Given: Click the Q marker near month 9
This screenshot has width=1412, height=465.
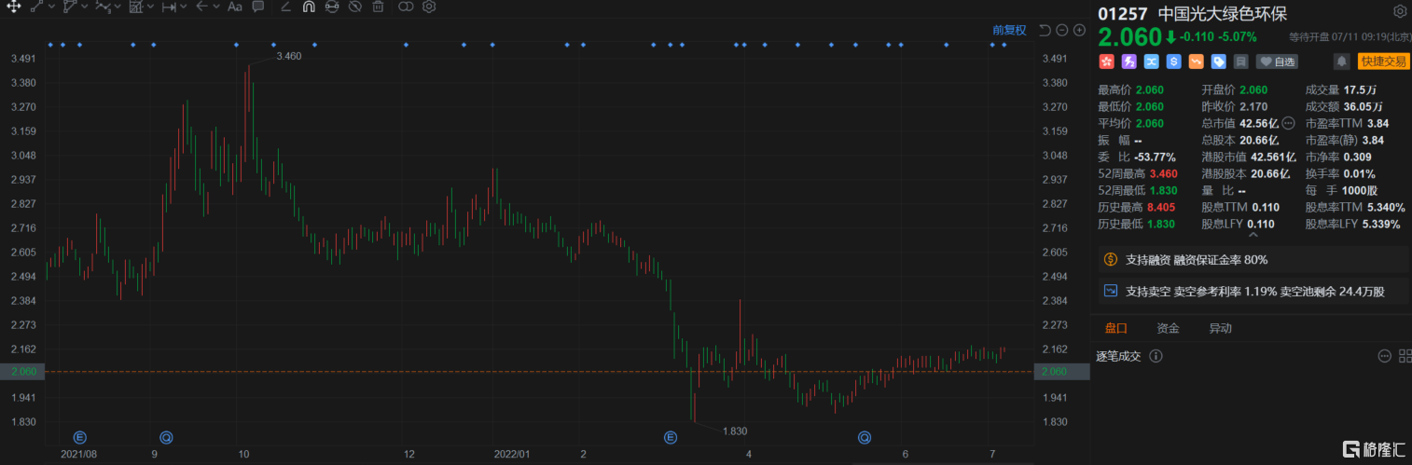Looking at the screenshot, I should (166, 436).
